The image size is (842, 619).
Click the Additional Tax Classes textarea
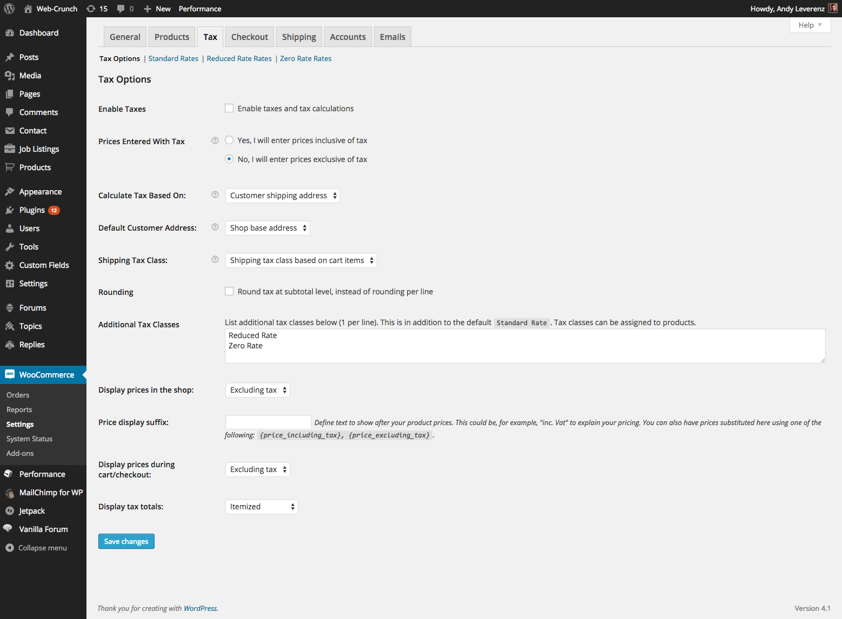tap(525, 346)
